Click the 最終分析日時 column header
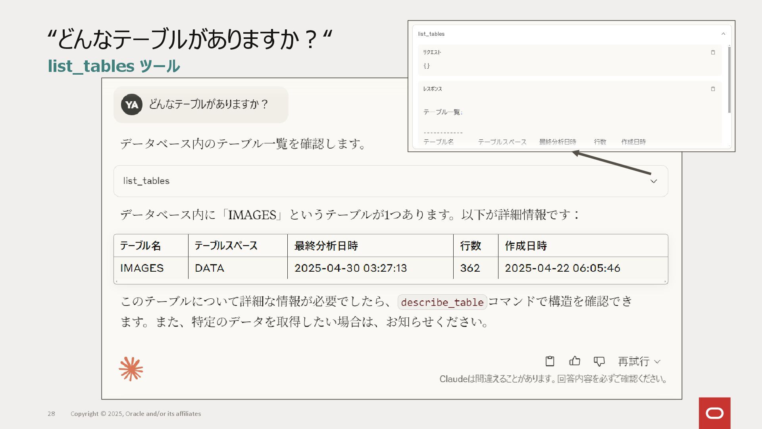The image size is (762, 429). (x=326, y=246)
